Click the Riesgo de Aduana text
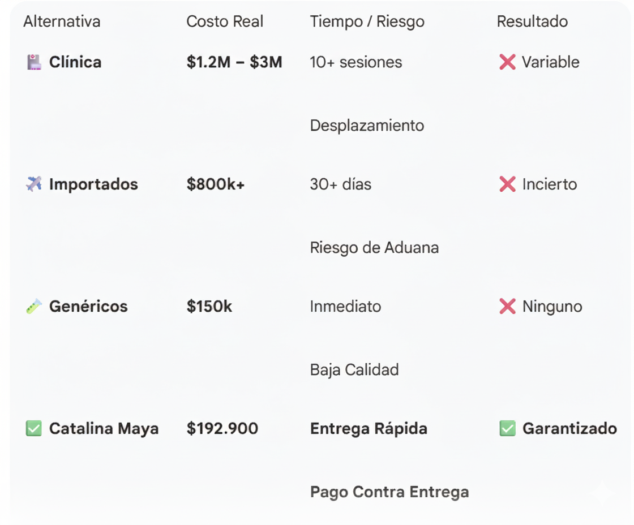 (374, 248)
